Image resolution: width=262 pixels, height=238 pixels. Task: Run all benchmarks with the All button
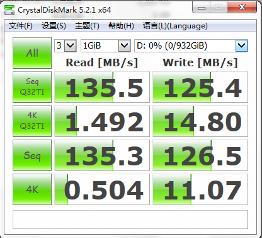(32, 53)
